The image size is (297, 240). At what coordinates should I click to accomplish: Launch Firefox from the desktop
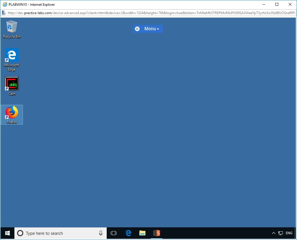[x=12, y=112]
